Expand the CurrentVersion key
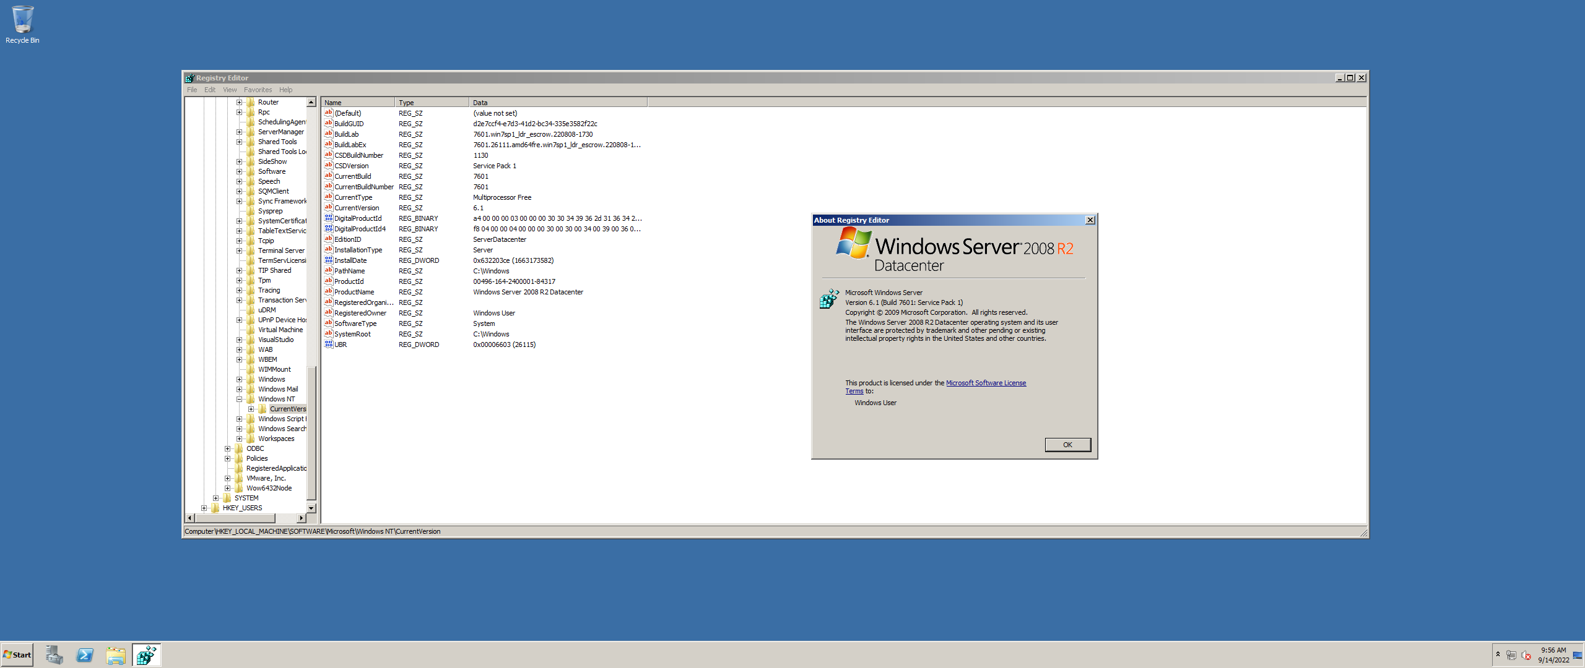Image resolution: width=1585 pixels, height=668 pixels. 251,409
